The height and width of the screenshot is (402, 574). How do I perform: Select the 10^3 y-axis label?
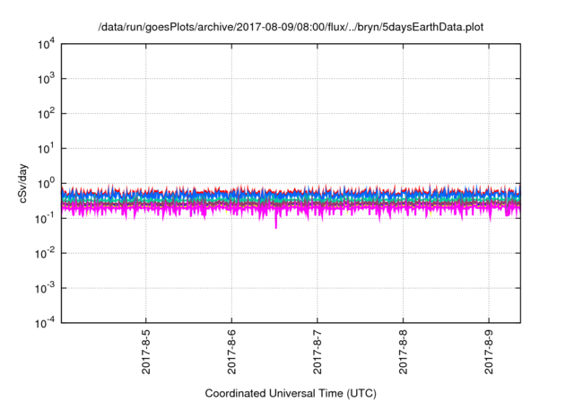(46, 78)
